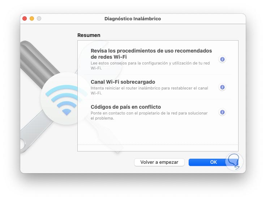Minimize the wireless diagnostics window

pyautogui.click(x=32, y=18)
